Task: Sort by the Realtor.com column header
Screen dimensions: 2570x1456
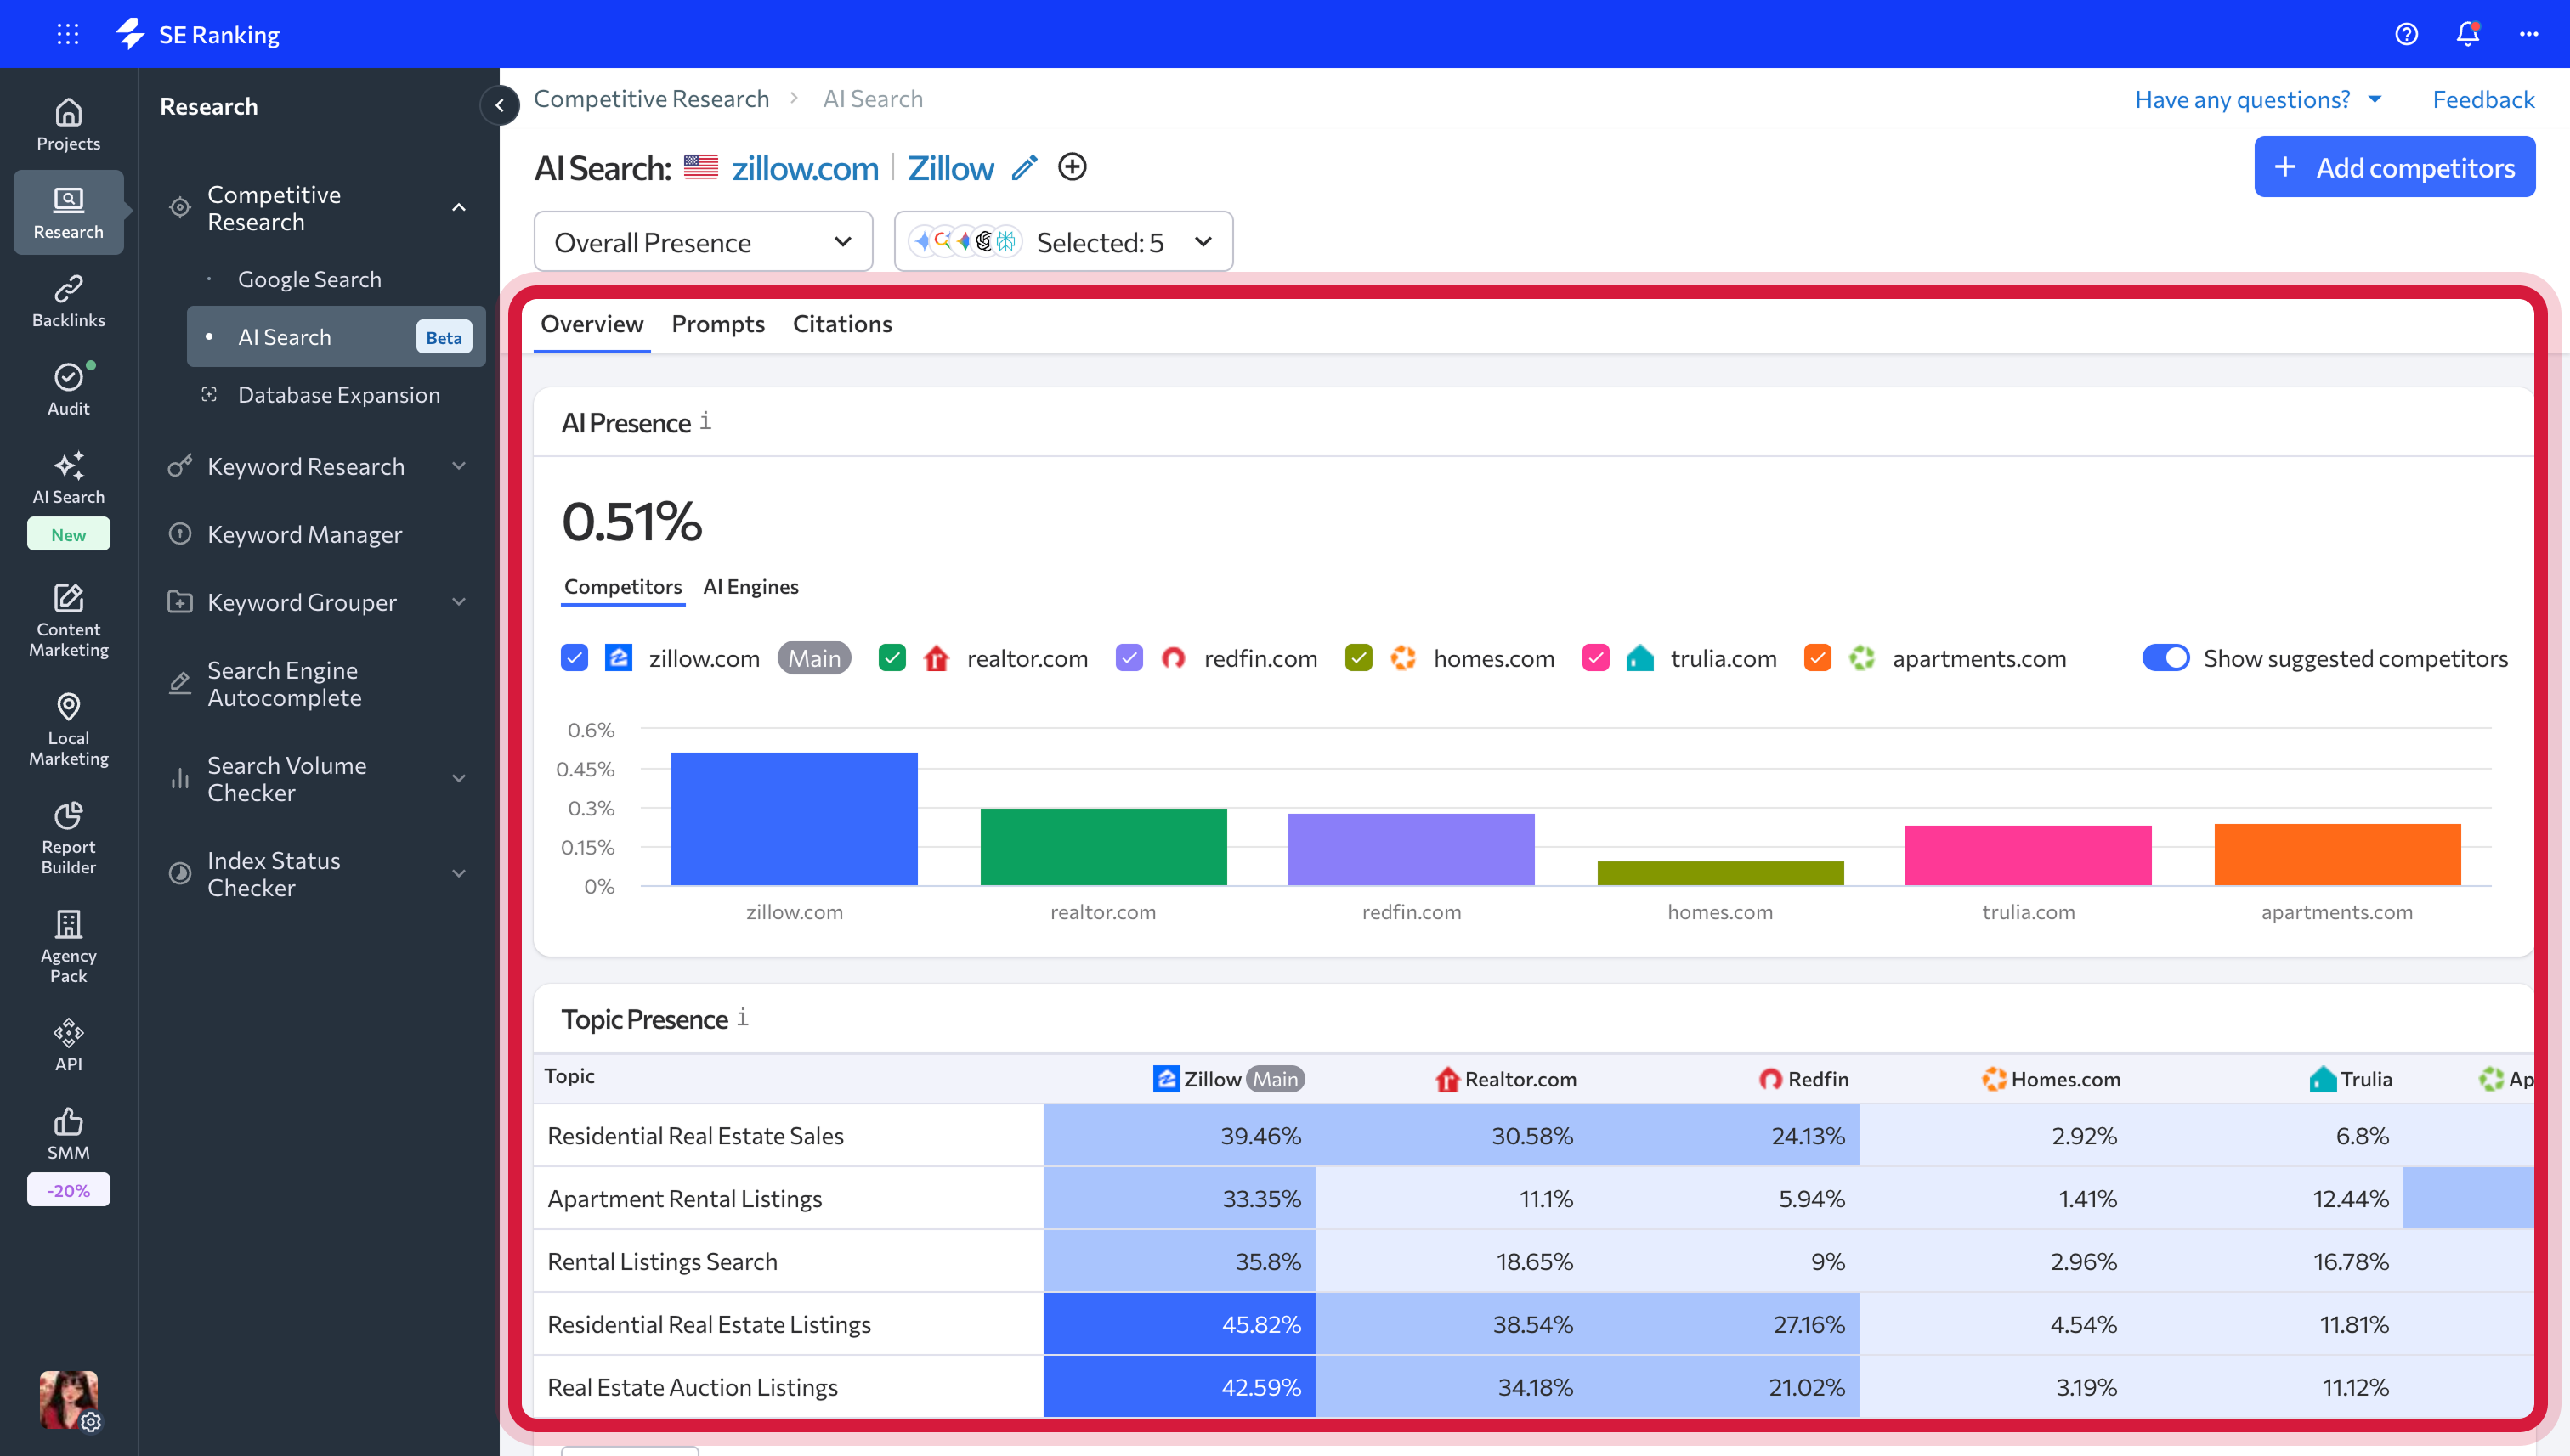Action: coord(1506,1079)
